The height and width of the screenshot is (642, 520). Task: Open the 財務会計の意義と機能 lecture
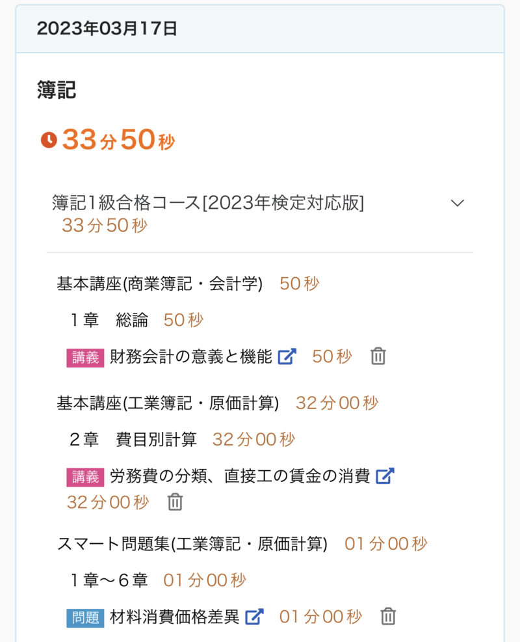(191, 356)
